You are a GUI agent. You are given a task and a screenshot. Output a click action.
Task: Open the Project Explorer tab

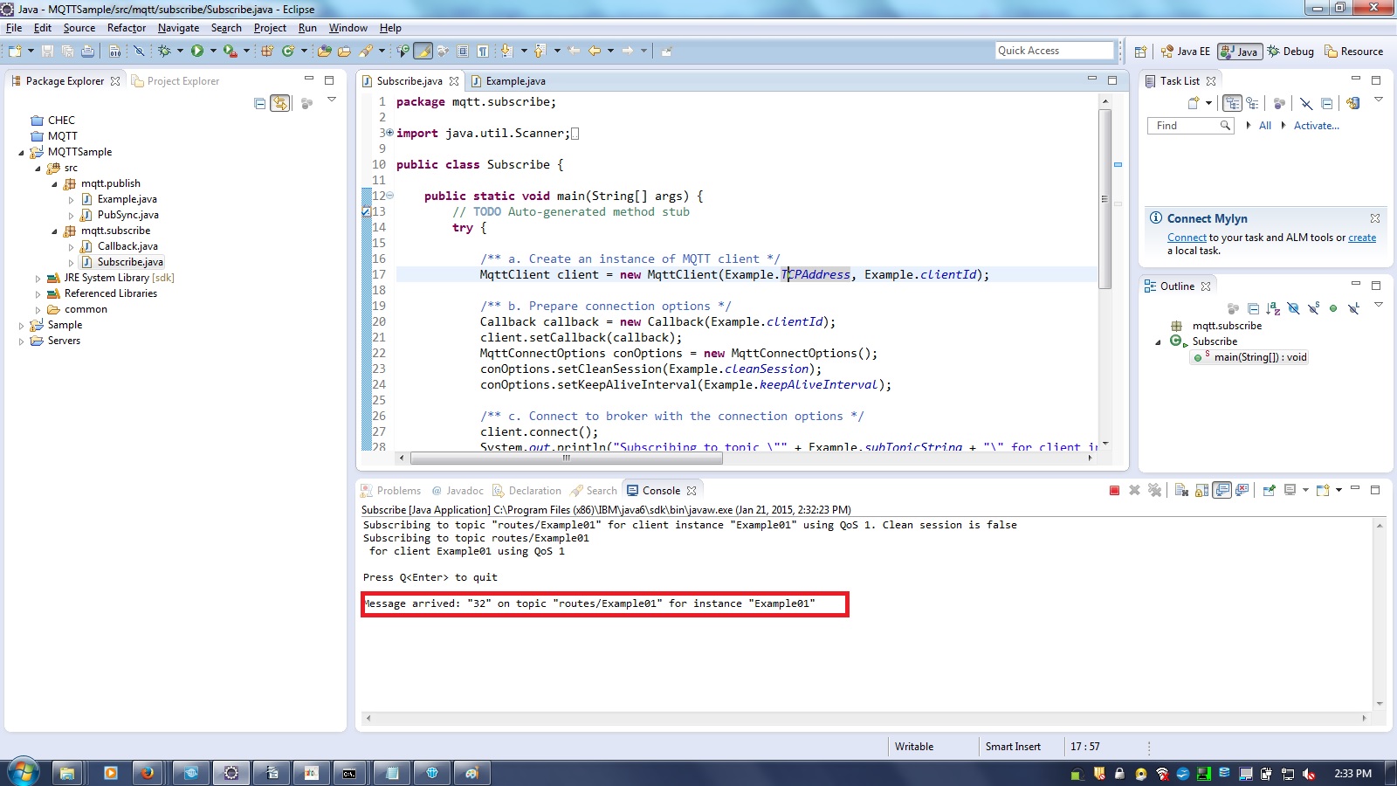[175, 81]
